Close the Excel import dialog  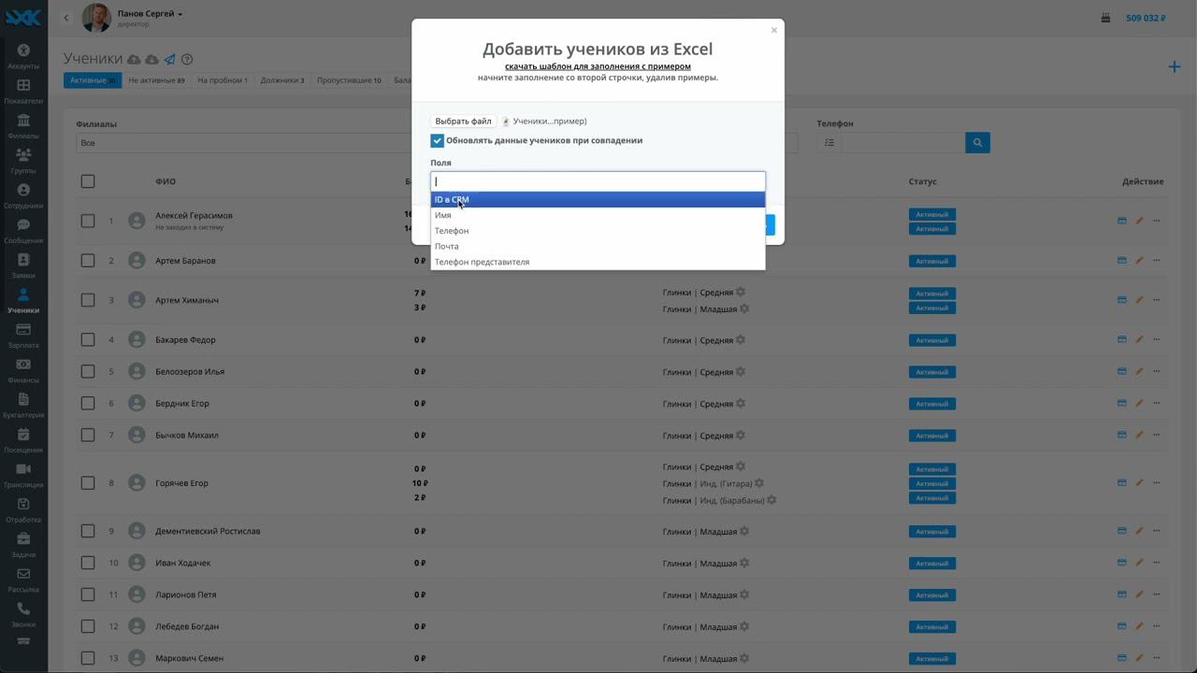click(774, 30)
